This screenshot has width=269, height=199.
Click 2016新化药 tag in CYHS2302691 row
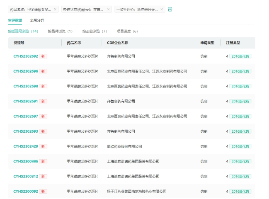click(x=240, y=101)
